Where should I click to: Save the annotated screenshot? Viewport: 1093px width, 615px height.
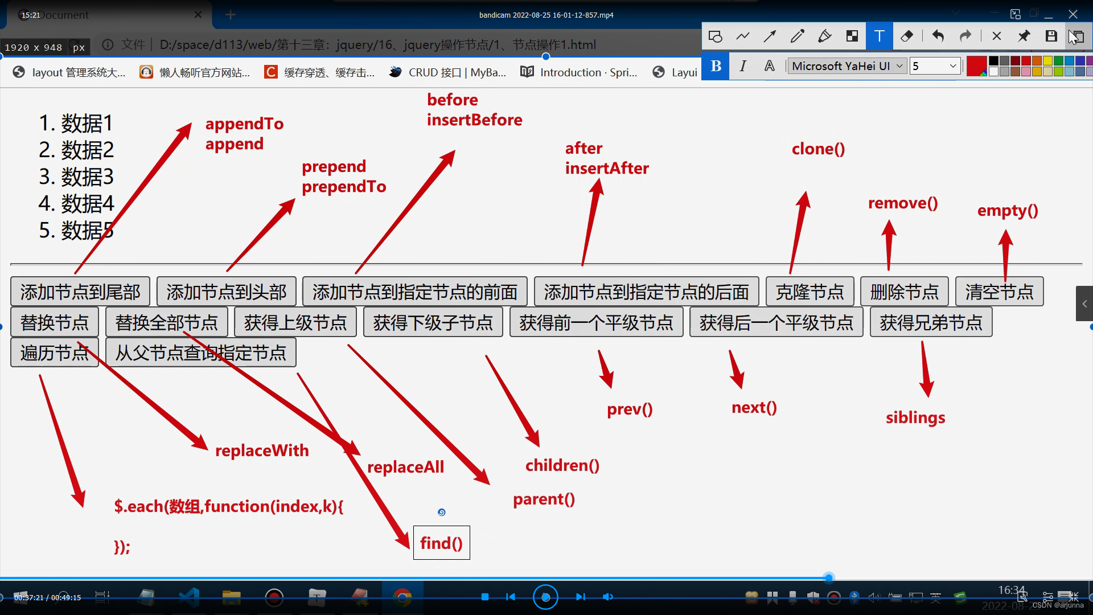pyautogui.click(x=1051, y=36)
